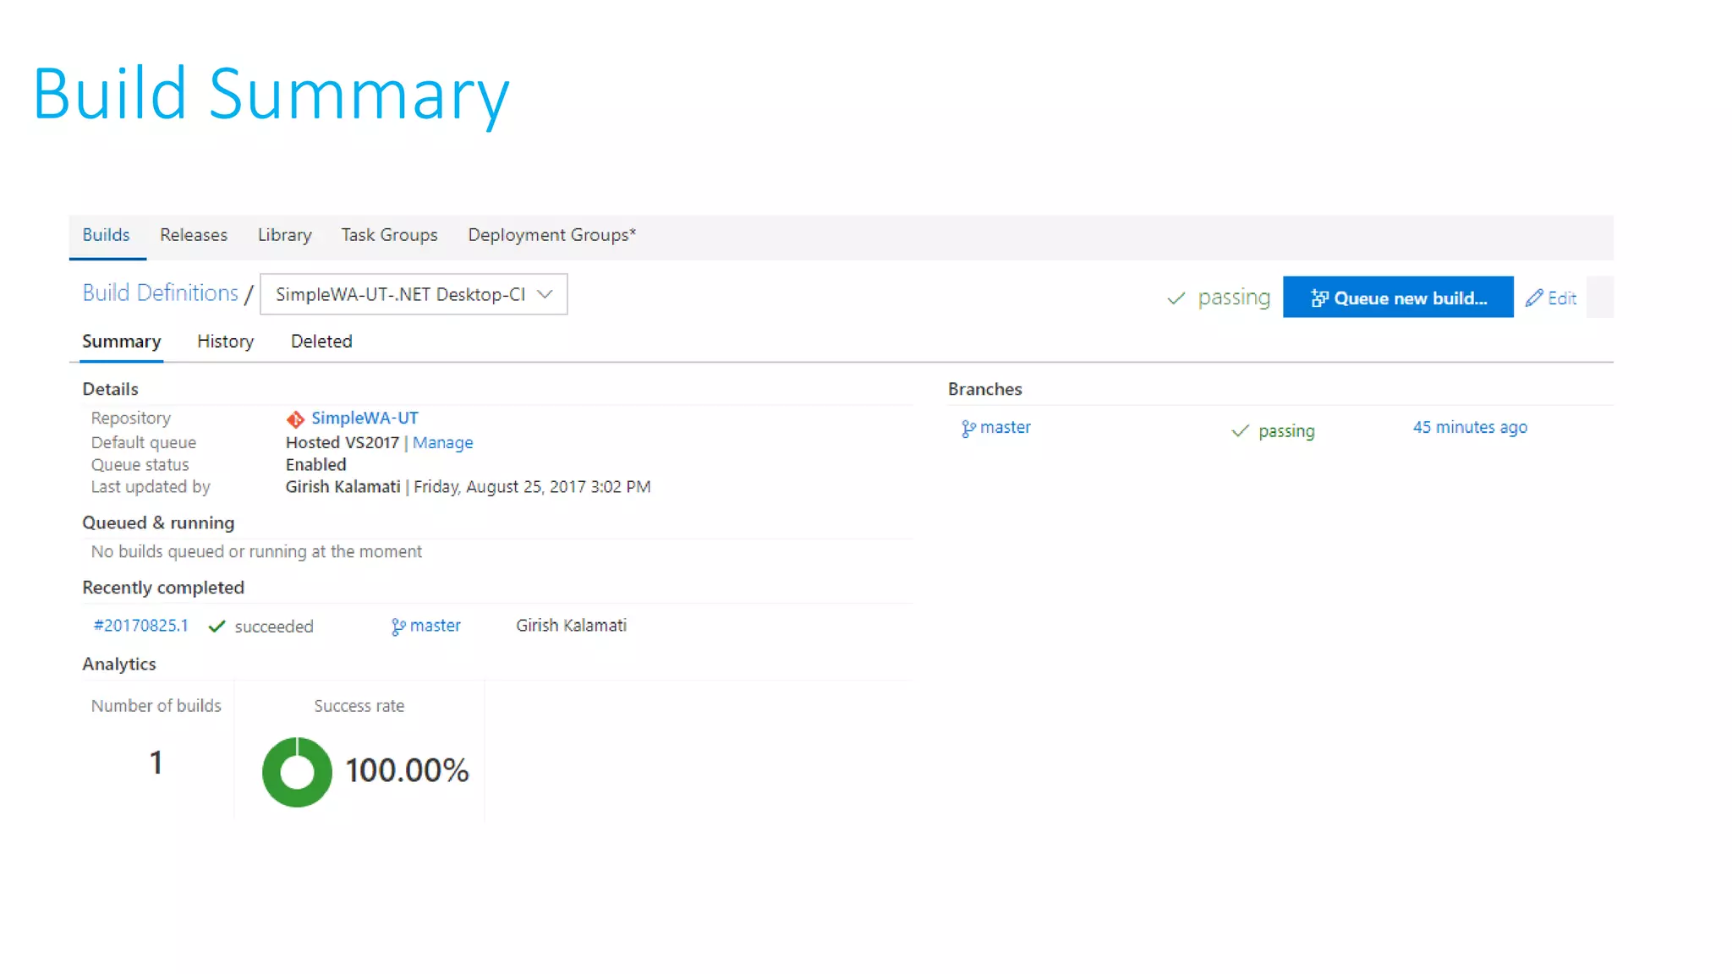Open build #20170825.1 link
1732x974 pixels.
click(x=140, y=626)
